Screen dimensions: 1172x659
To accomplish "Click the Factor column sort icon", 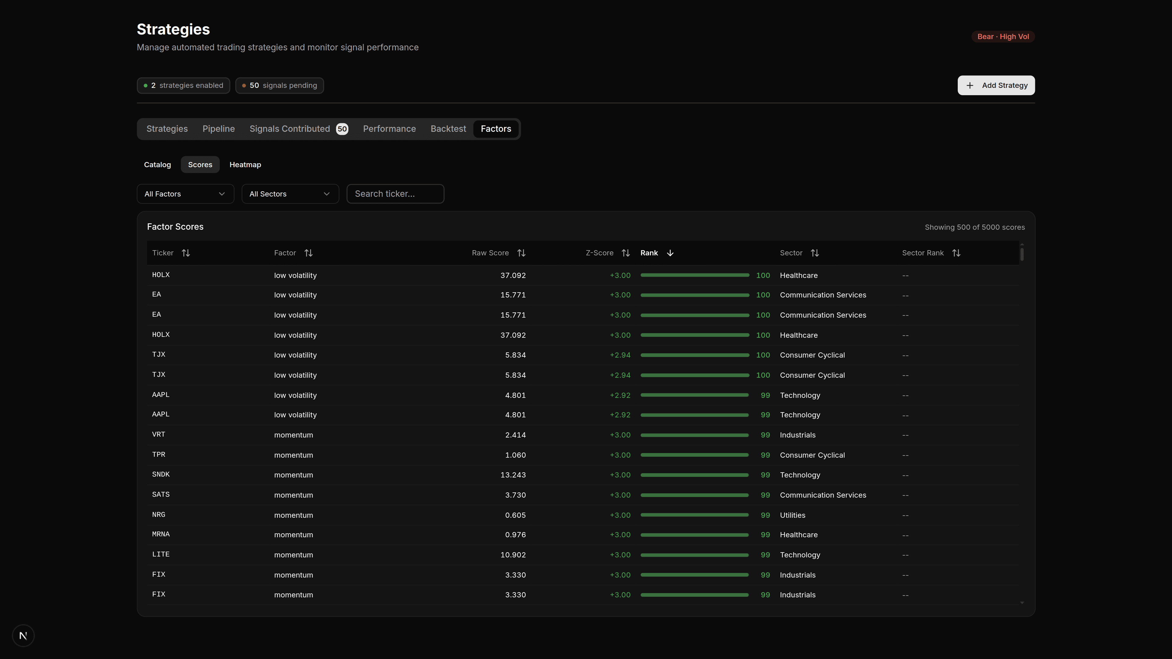I will (x=309, y=253).
